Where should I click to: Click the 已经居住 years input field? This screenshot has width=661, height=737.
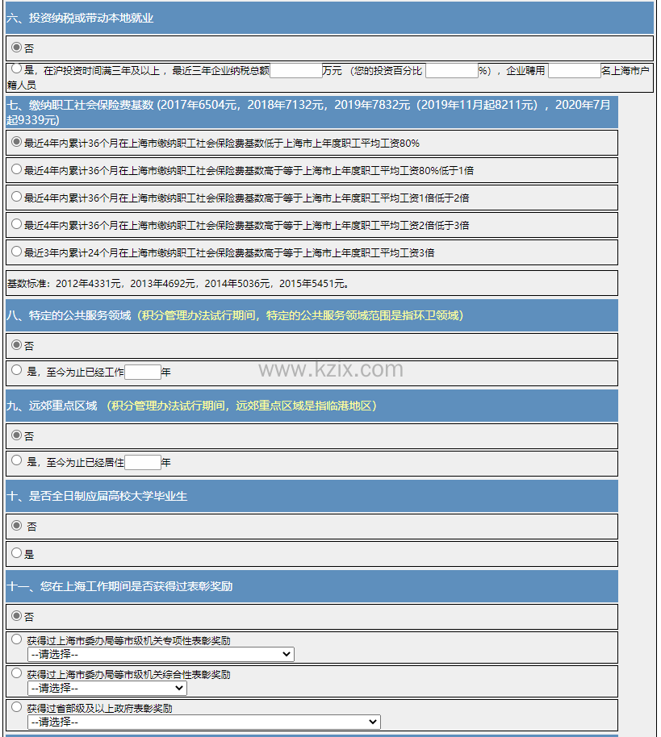click(143, 463)
